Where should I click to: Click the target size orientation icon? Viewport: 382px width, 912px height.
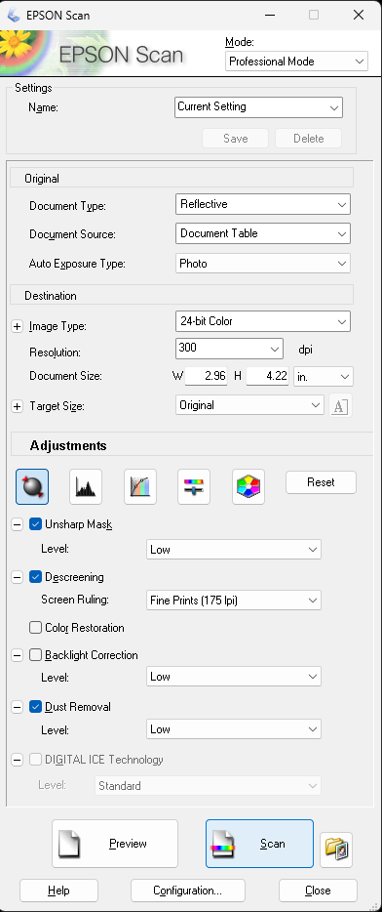(x=340, y=405)
